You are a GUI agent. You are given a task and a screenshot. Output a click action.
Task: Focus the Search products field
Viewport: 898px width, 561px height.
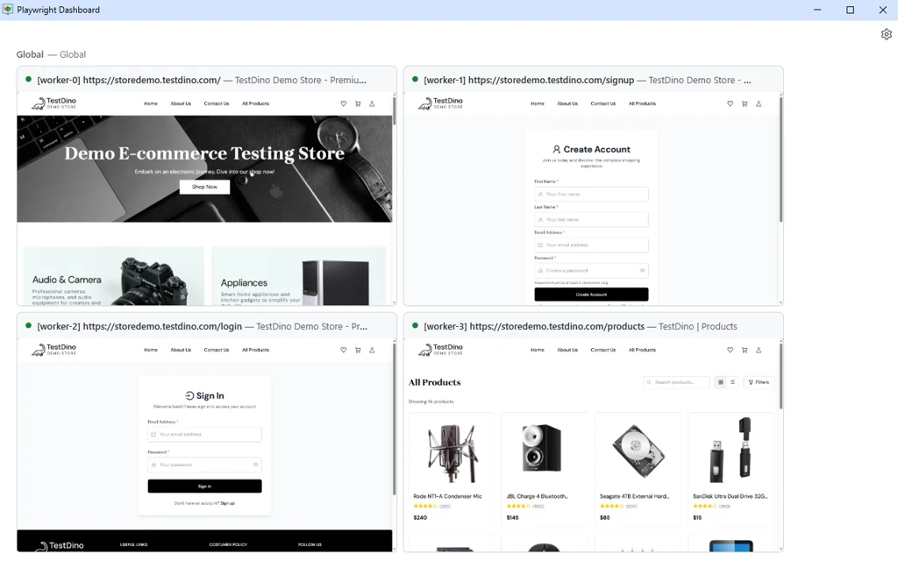pos(679,382)
